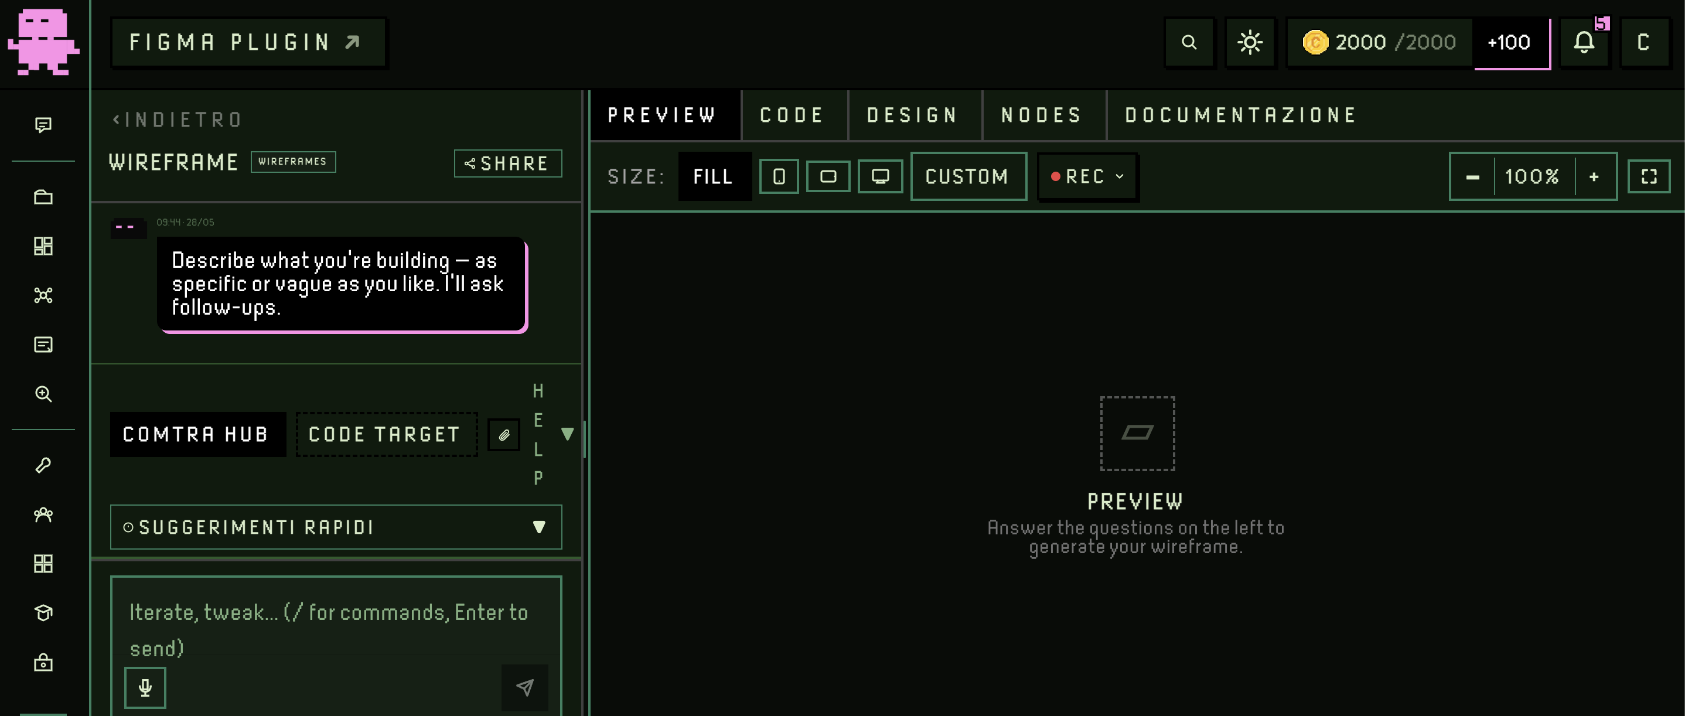
Task: Switch to the Design tab
Action: coord(914,115)
